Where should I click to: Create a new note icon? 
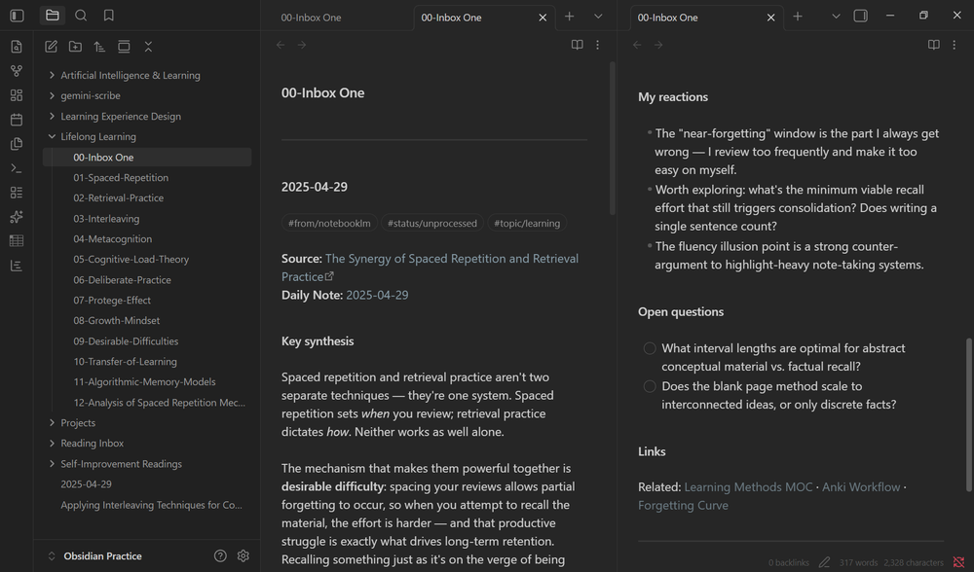(51, 47)
